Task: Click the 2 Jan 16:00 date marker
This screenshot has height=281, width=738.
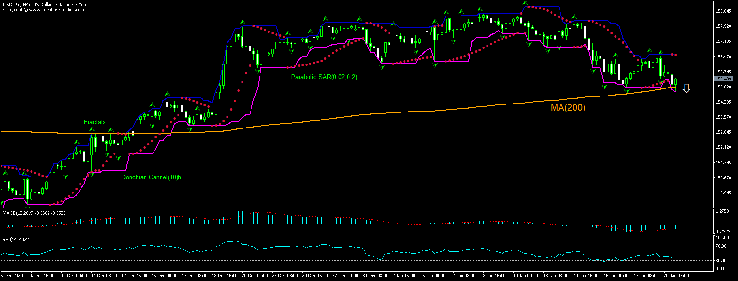Action: (x=403, y=275)
